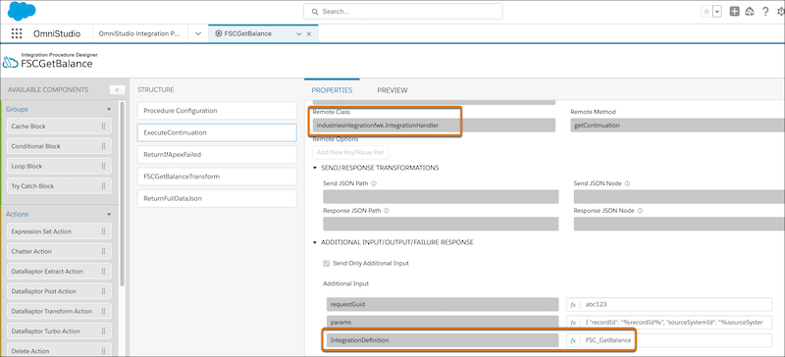The height and width of the screenshot is (357, 785).
Task: Open the Setup gear icon
Action: [x=780, y=12]
